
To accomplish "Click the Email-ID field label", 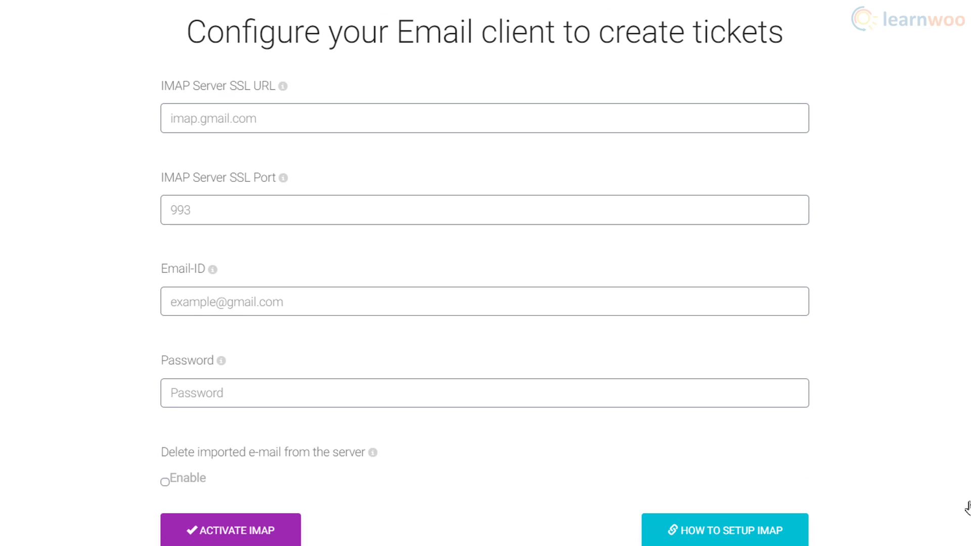I will 183,268.
